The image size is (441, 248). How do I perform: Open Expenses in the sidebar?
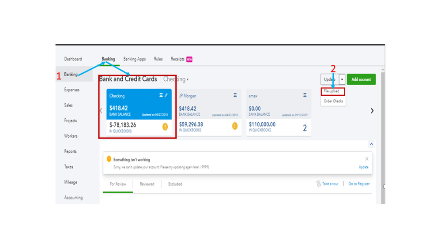[x=72, y=90]
